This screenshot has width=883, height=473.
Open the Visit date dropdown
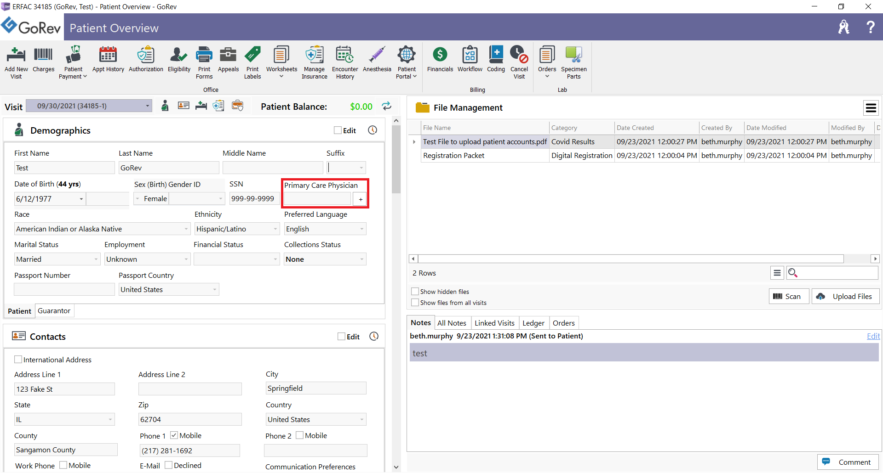[x=147, y=106]
